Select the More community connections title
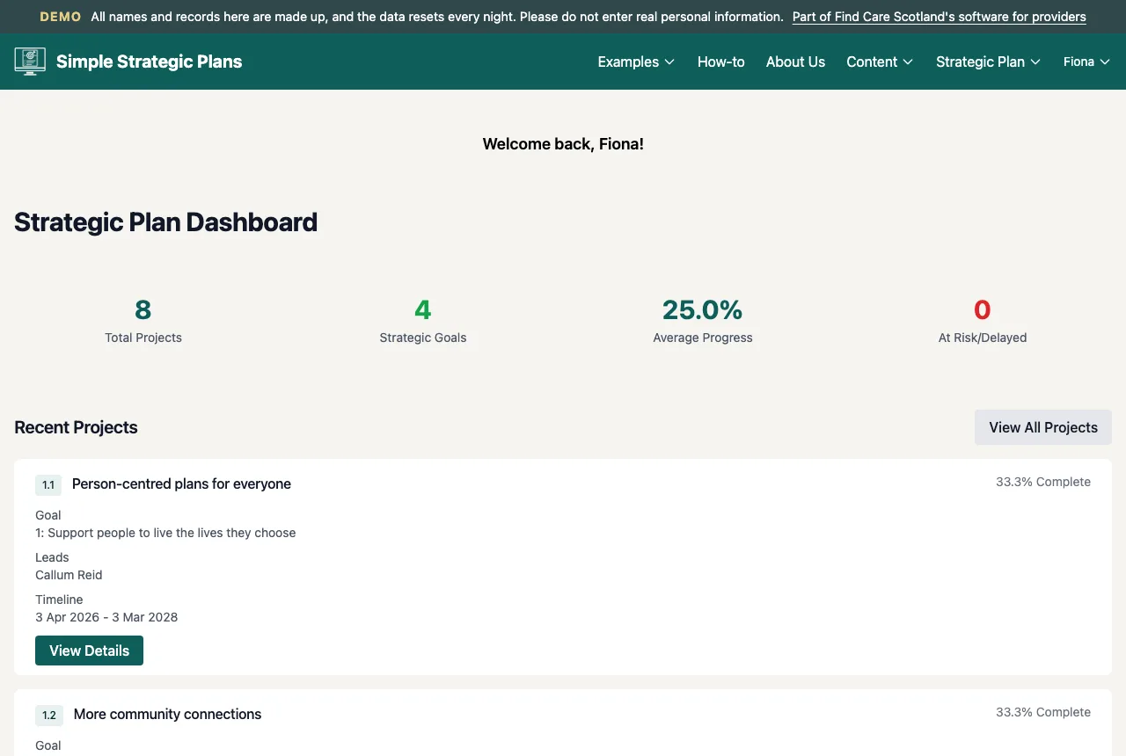This screenshot has width=1126, height=756. (x=167, y=714)
